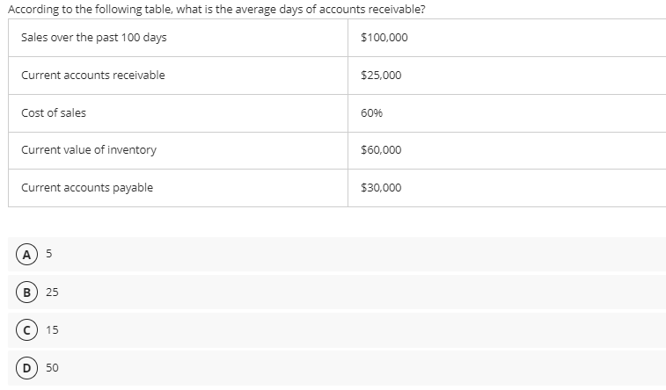
Task: Click the 'Current accounts receivable' row label
Action: pyautogui.click(x=92, y=76)
